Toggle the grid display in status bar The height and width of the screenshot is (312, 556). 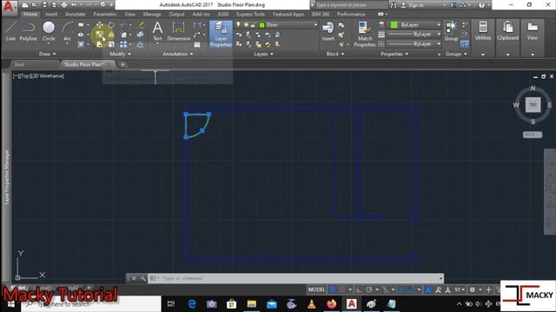point(332,289)
